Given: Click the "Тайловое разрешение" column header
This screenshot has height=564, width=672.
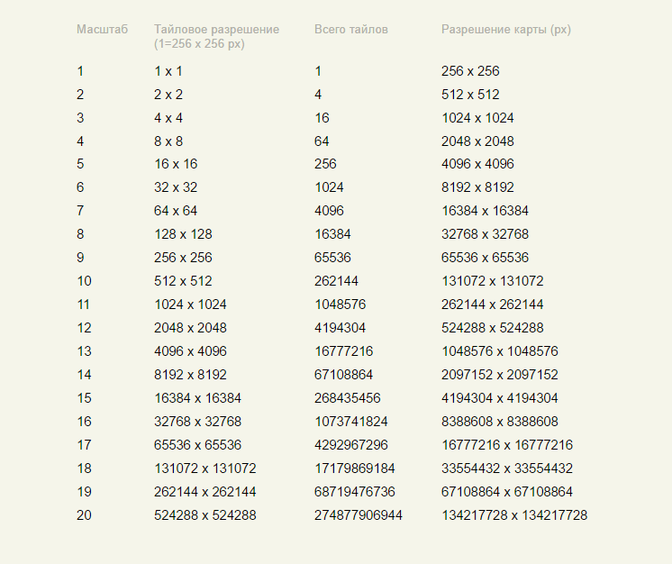Looking at the screenshot, I should 216,30.
